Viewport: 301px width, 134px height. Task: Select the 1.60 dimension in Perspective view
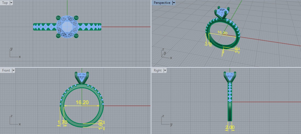[237, 49]
